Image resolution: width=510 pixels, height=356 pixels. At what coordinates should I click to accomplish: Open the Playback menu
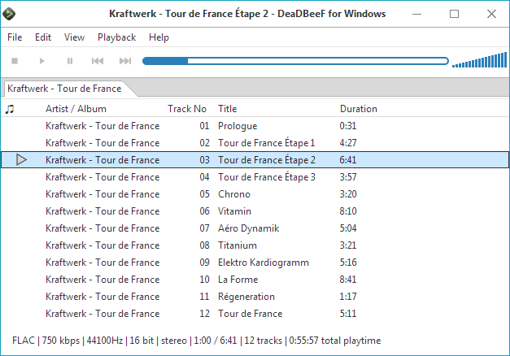tap(116, 37)
